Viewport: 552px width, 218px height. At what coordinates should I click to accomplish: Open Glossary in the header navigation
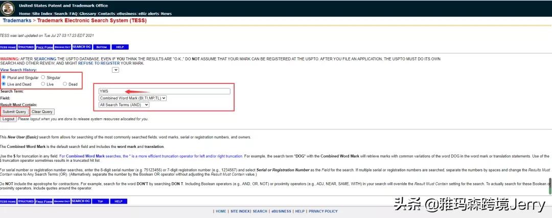88,14
